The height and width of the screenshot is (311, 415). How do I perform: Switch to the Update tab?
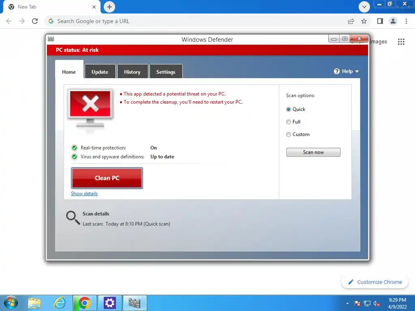coord(100,71)
